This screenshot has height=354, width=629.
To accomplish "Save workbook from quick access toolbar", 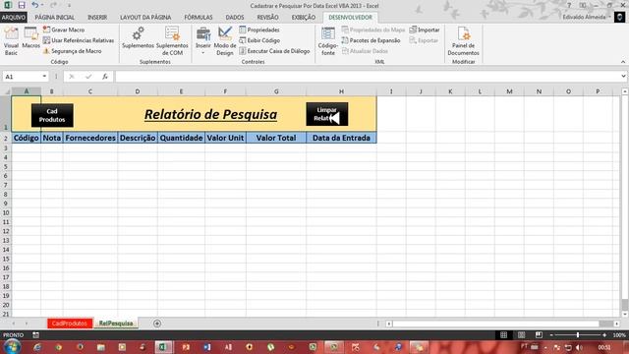I will click(22, 5).
